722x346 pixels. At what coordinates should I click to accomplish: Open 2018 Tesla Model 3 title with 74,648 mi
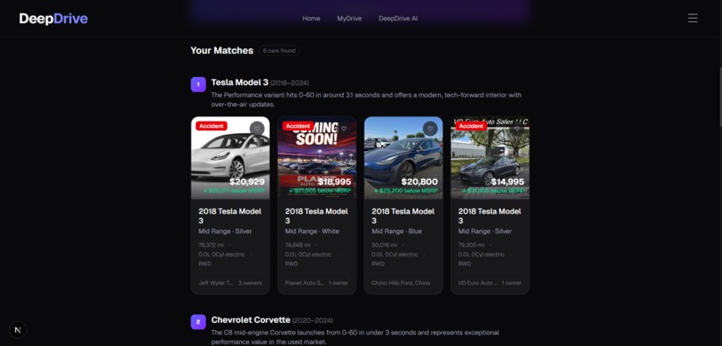point(316,216)
